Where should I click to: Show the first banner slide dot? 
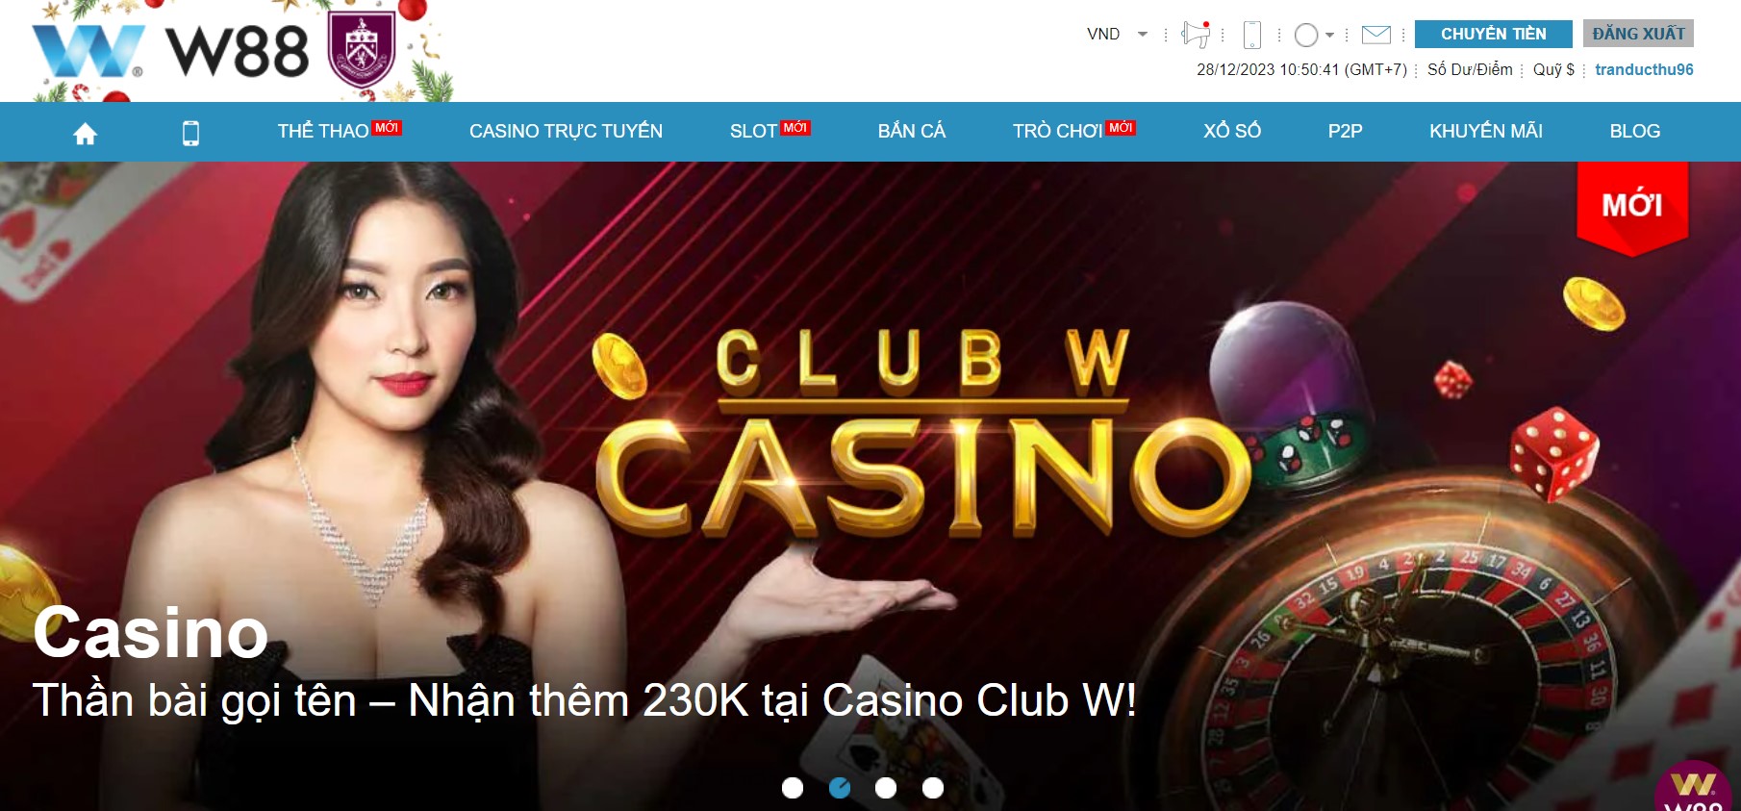tap(793, 788)
